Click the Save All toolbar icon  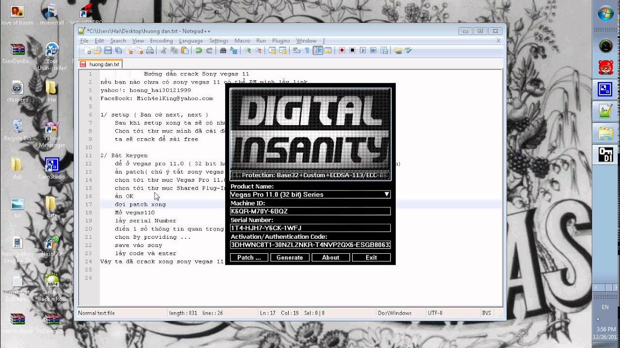(x=118, y=50)
